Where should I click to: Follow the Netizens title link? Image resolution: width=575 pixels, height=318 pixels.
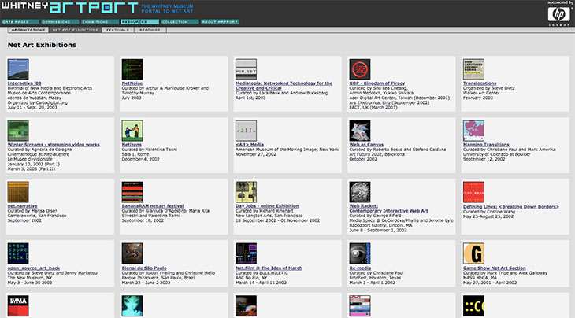click(132, 145)
